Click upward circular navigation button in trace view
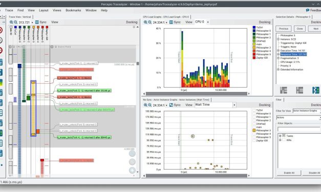Image resolution: width=321 pixels, height=192 pixels. click(x=132, y=154)
